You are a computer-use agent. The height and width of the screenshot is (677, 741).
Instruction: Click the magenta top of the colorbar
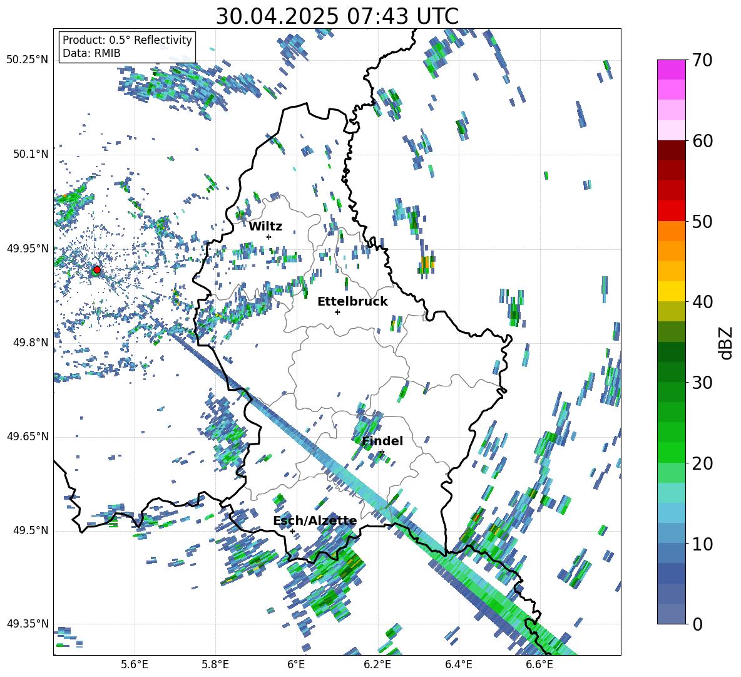click(x=671, y=70)
